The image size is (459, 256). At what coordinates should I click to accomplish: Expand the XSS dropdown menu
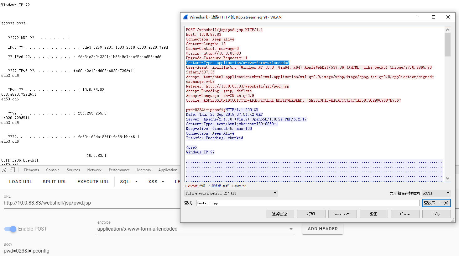click(x=156, y=182)
